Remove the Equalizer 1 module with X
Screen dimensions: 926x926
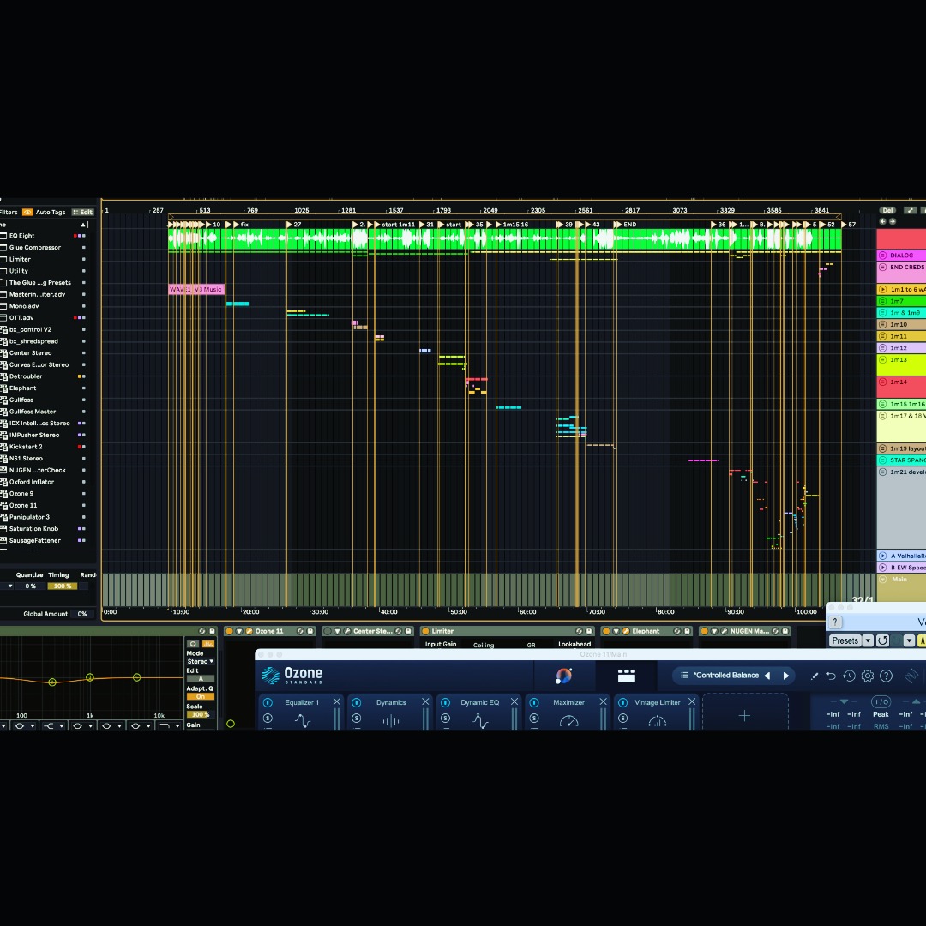(337, 701)
